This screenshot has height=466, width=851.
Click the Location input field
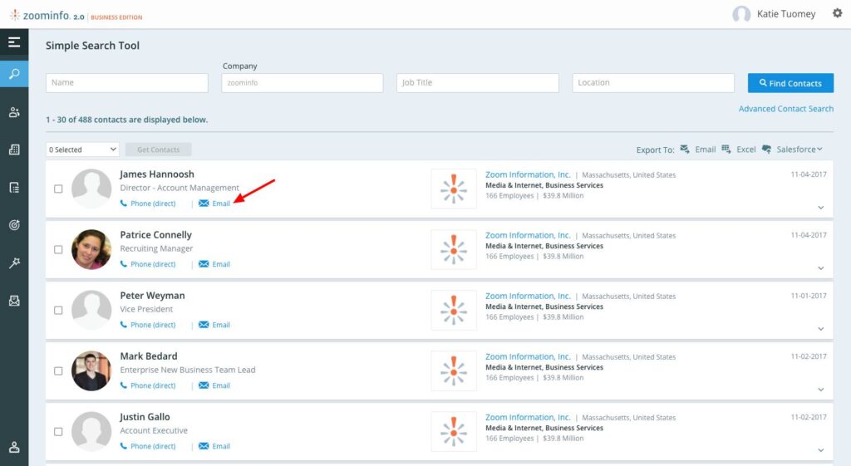pyautogui.click(x=653, y=83)
